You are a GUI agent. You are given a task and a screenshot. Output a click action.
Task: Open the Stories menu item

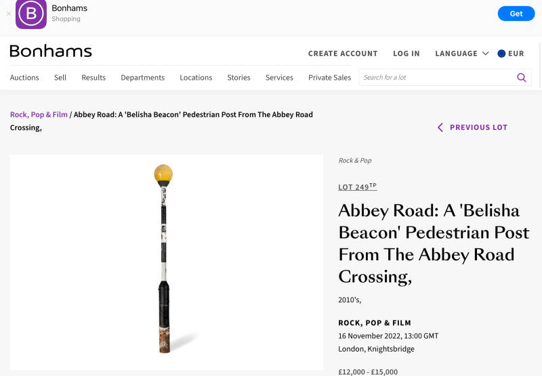[238, 78]
